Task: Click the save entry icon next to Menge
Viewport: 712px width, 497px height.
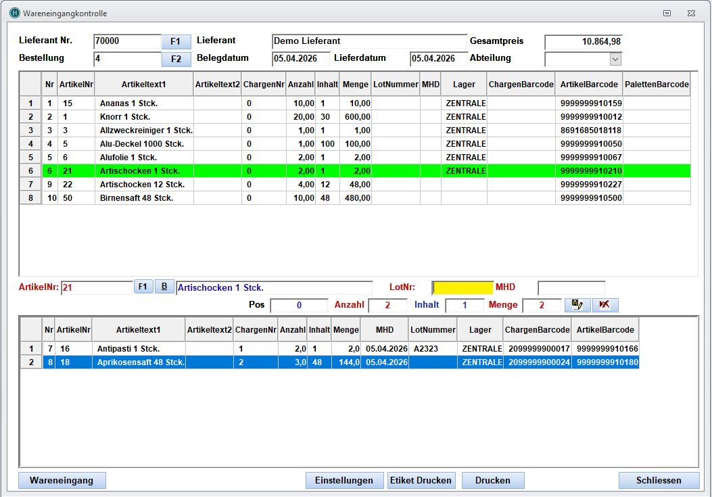Action: (577, 305)
